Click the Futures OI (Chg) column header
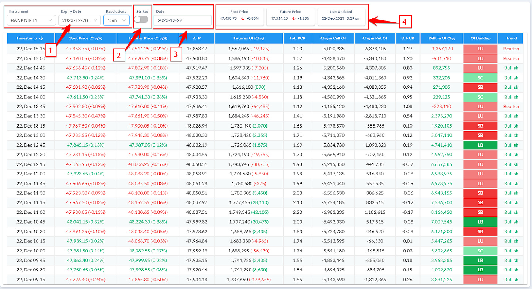532x289 pixels. click(249, 38)
